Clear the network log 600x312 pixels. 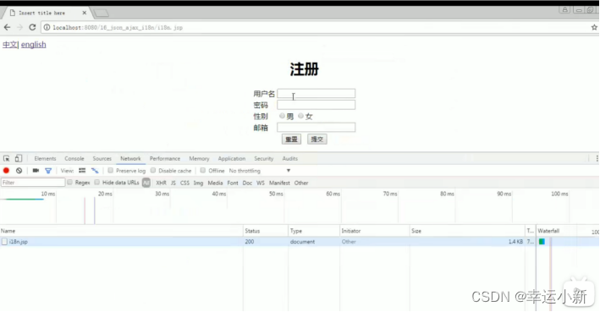coord(19,171)
